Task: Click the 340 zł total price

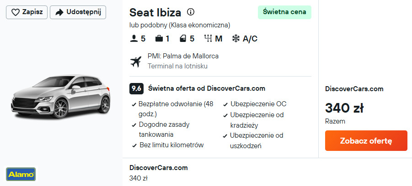Action: [x=344, y=108]
